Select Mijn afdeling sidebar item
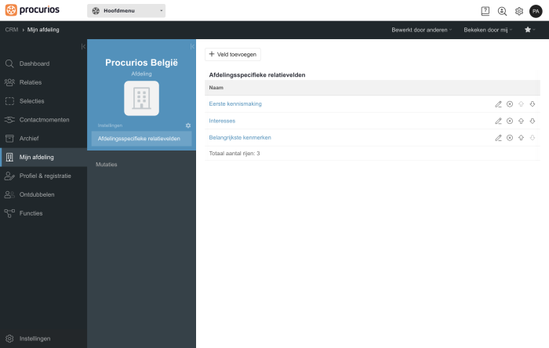The width and height of the screenshot is (549, 348). coord(43,158)
